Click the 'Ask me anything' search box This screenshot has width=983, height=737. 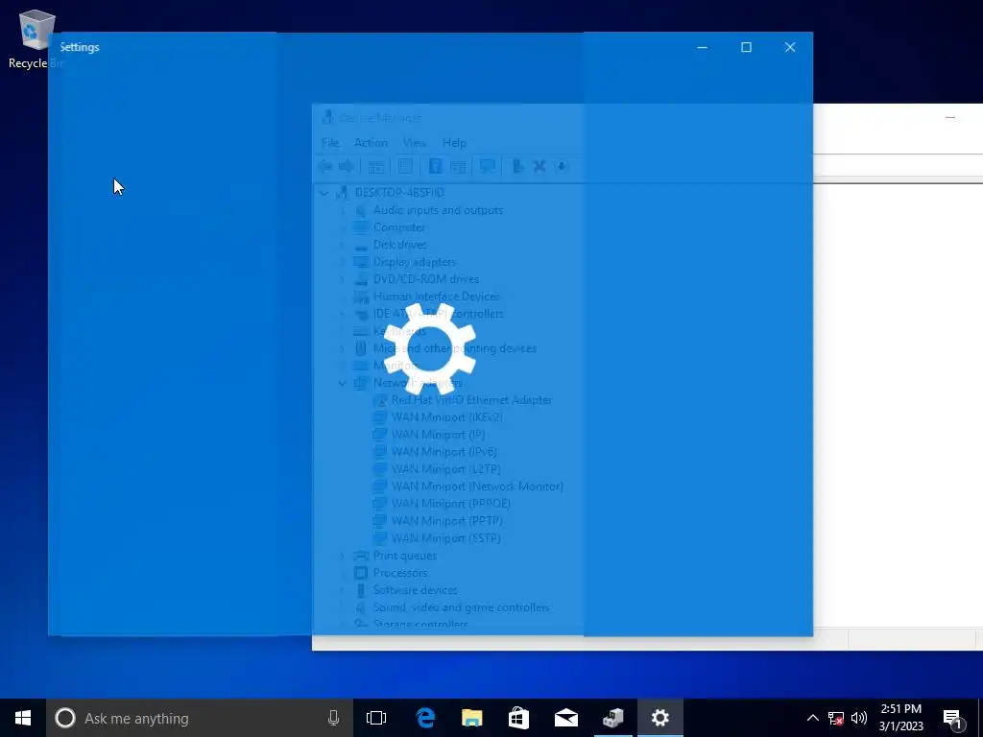pos(198,718)
